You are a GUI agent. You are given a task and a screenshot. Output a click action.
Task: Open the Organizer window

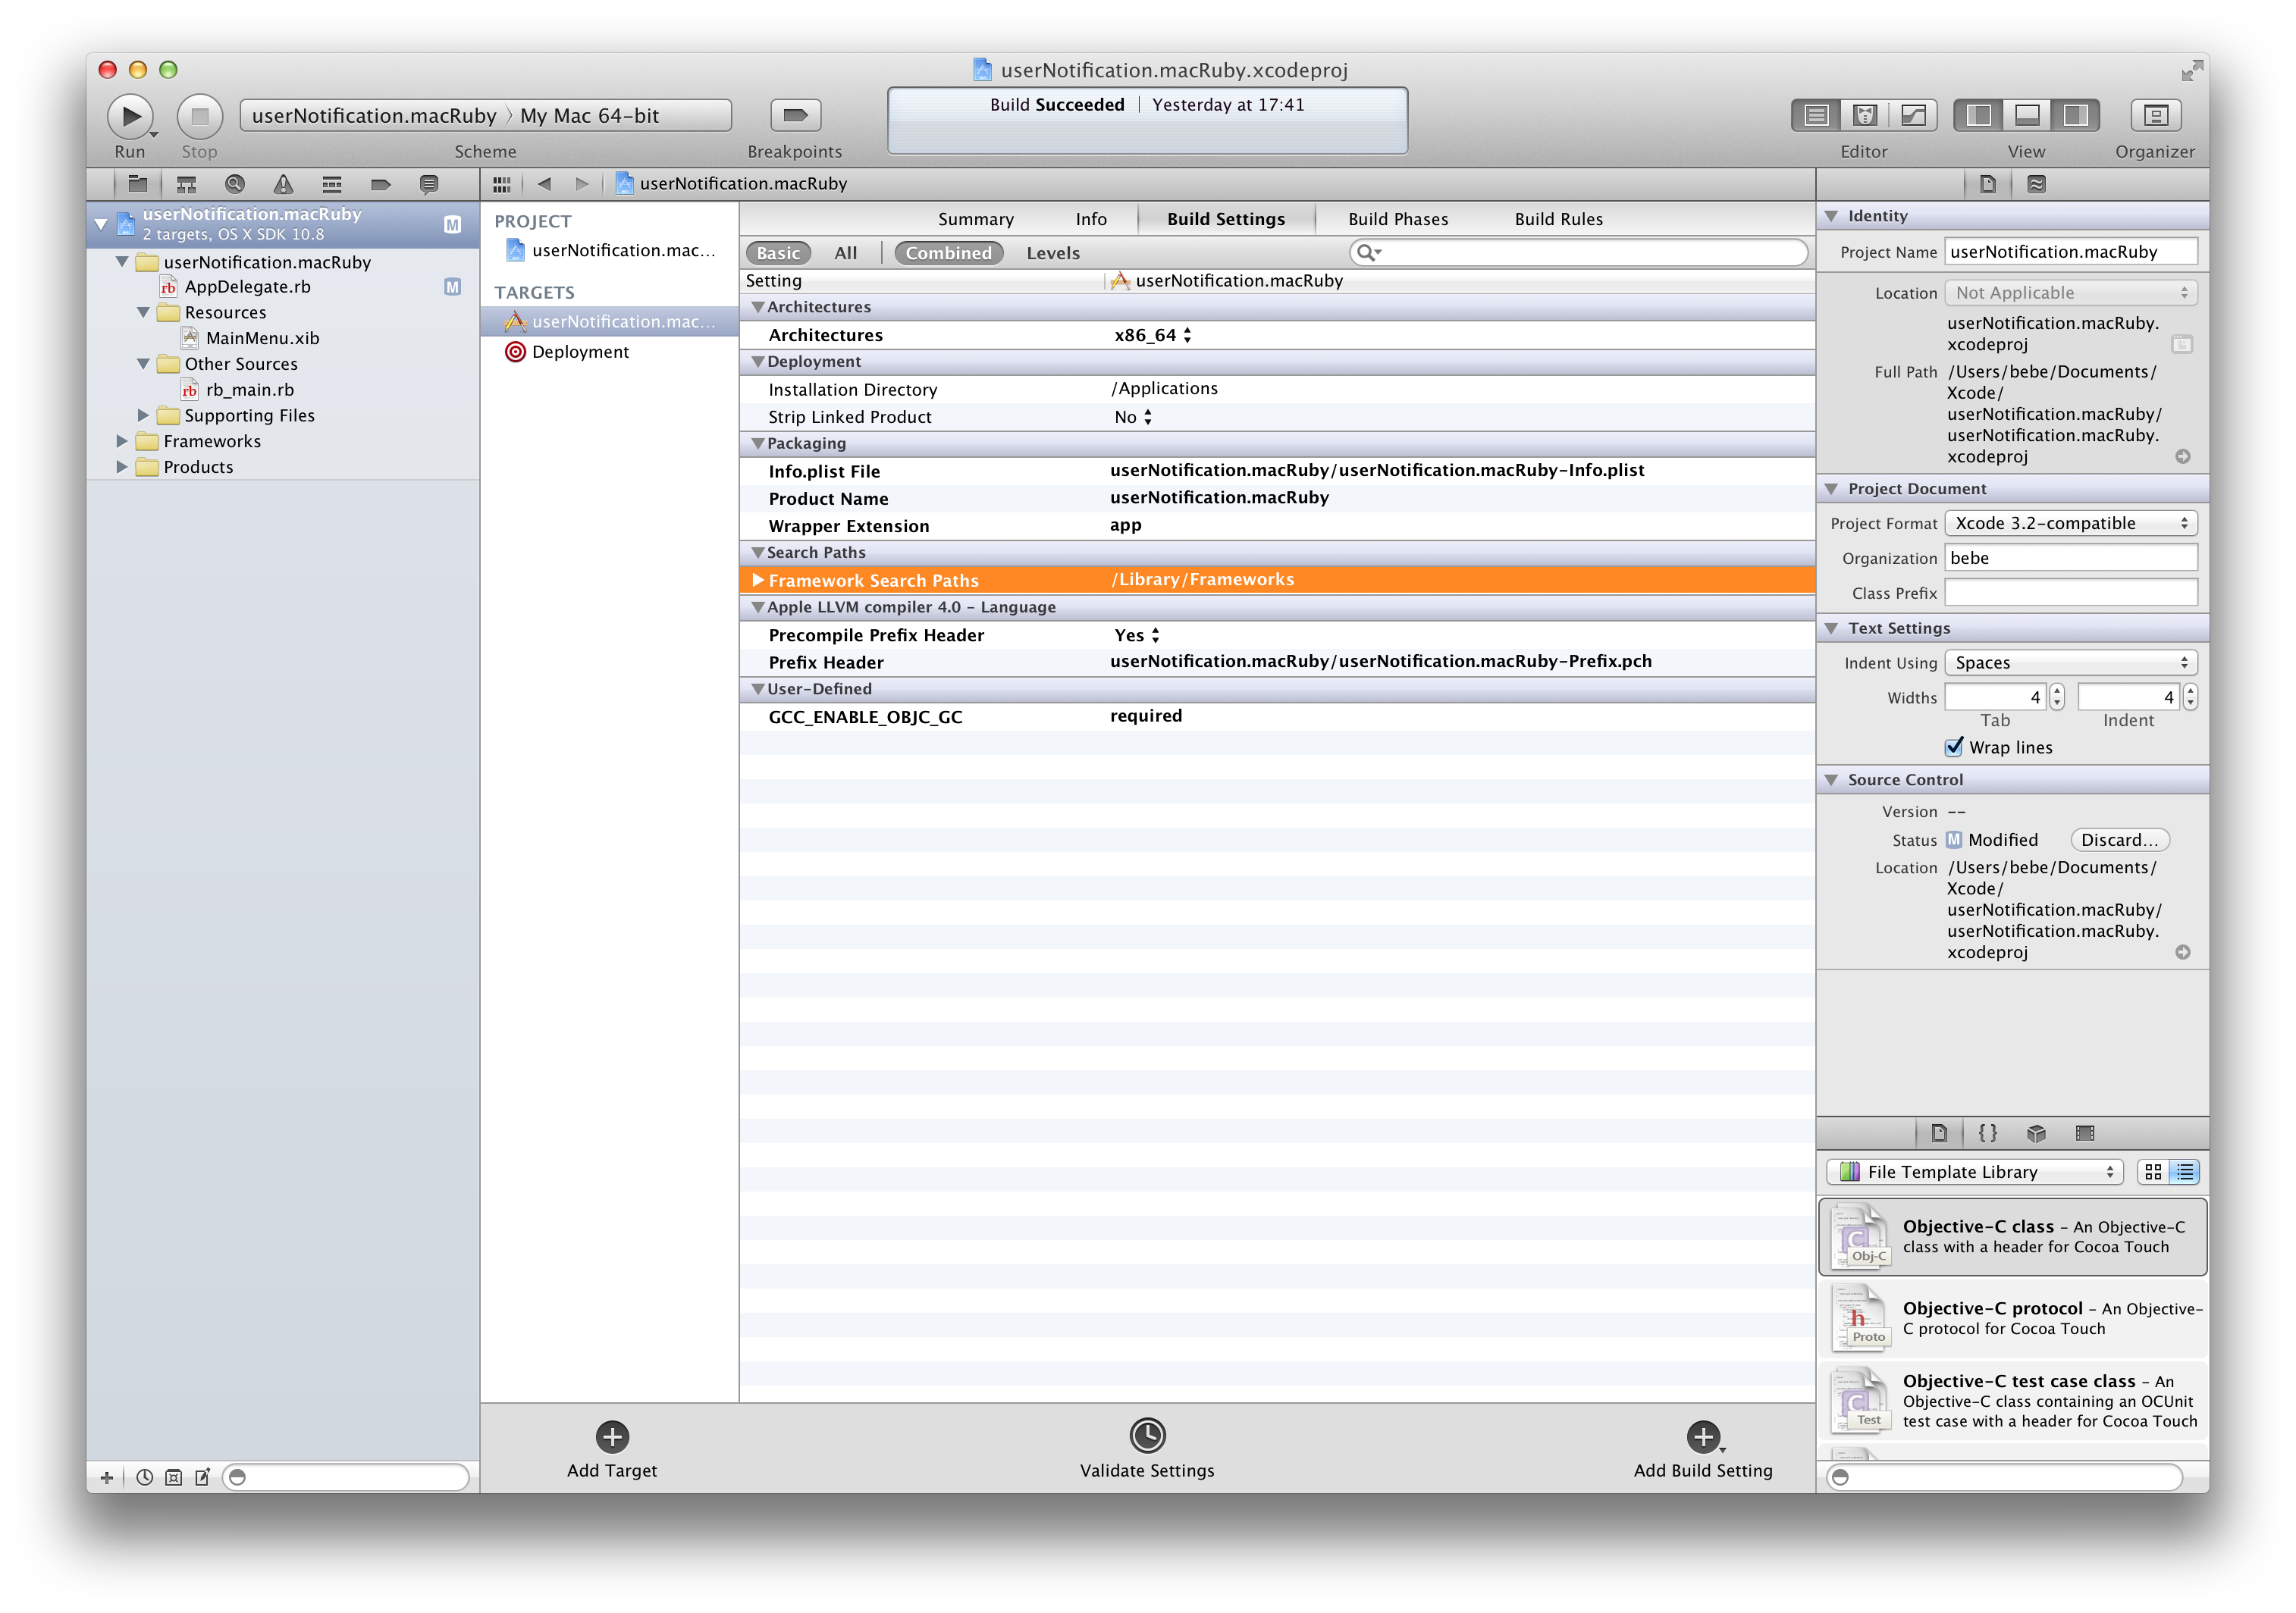pyautogui.click(x=2155, y=116)
